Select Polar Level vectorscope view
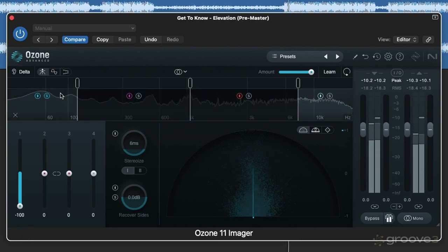448x252 pixels. pos(316,130)
